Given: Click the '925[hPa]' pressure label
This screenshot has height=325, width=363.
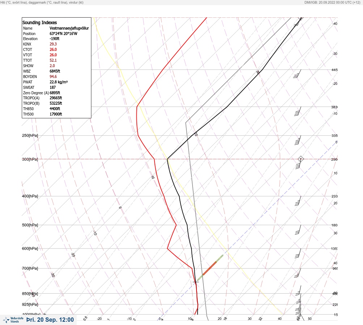Looking at the screenshot, I should pyautogui.click(x=30, y=304).
